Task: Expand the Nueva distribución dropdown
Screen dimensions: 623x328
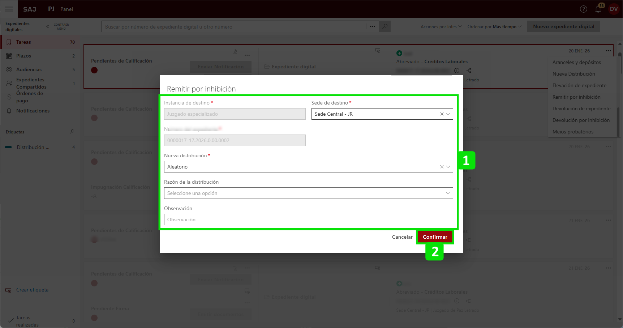Action: 448,167
